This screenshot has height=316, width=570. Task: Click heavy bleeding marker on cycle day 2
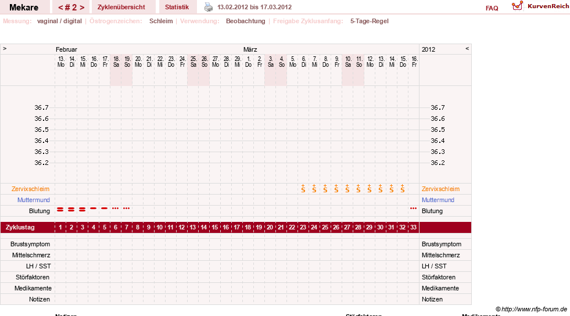(71, 209)
